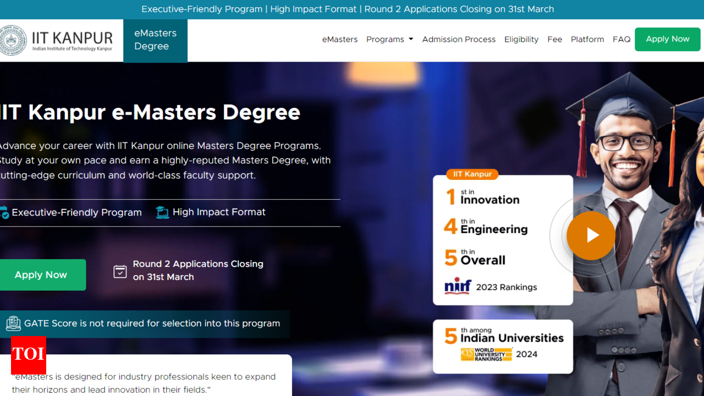Viewport: 704px width, 396px height.
Task: Click the calendar icon beside Round 2 Applications
Action: [x=120, y=271]
